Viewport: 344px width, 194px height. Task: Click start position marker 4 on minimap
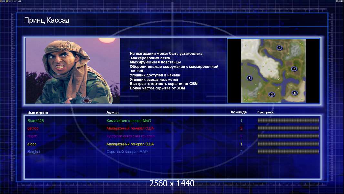279,48
